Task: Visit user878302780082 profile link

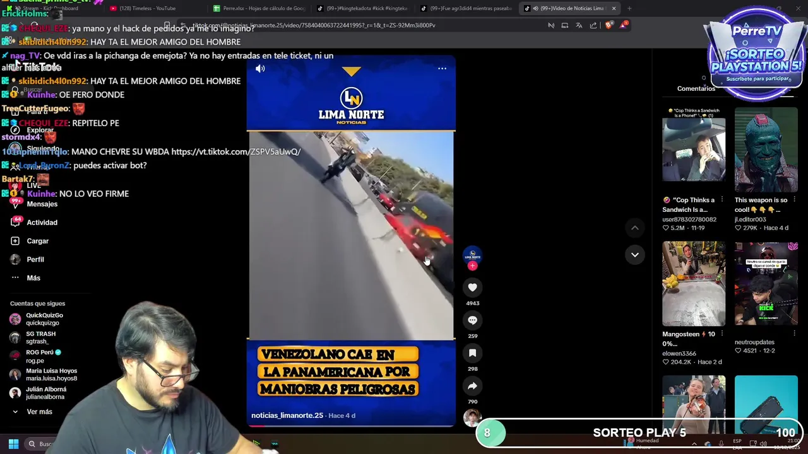Action: click(689, 219)
